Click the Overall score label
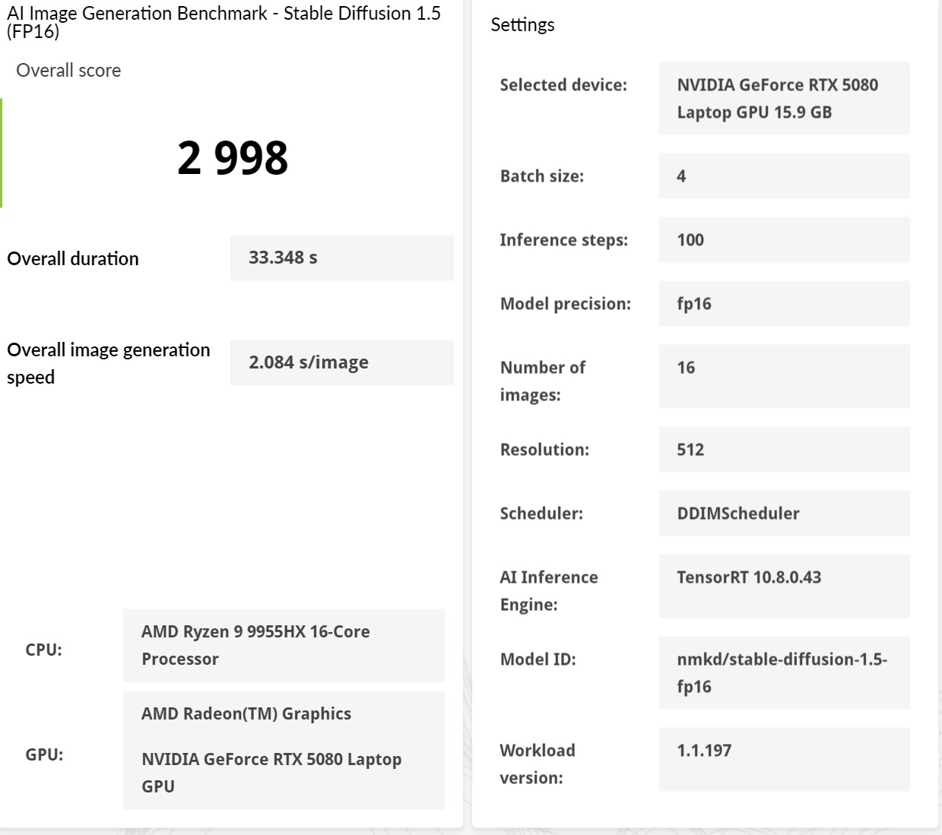This screenshot has width=942, height=835. [x=68, y=71]
